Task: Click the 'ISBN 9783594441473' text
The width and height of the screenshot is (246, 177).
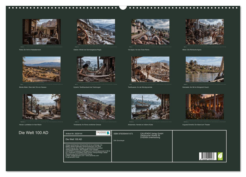Action: (x=123, y=134)
